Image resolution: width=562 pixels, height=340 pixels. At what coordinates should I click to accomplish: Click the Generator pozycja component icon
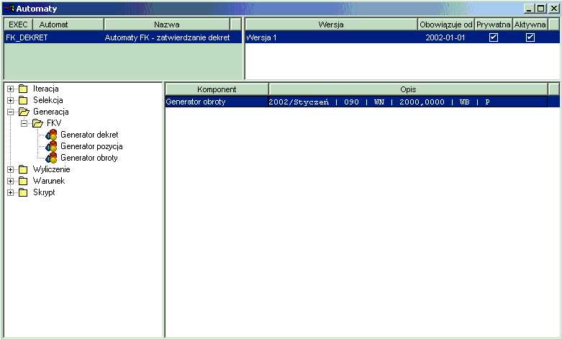(51, 146)
